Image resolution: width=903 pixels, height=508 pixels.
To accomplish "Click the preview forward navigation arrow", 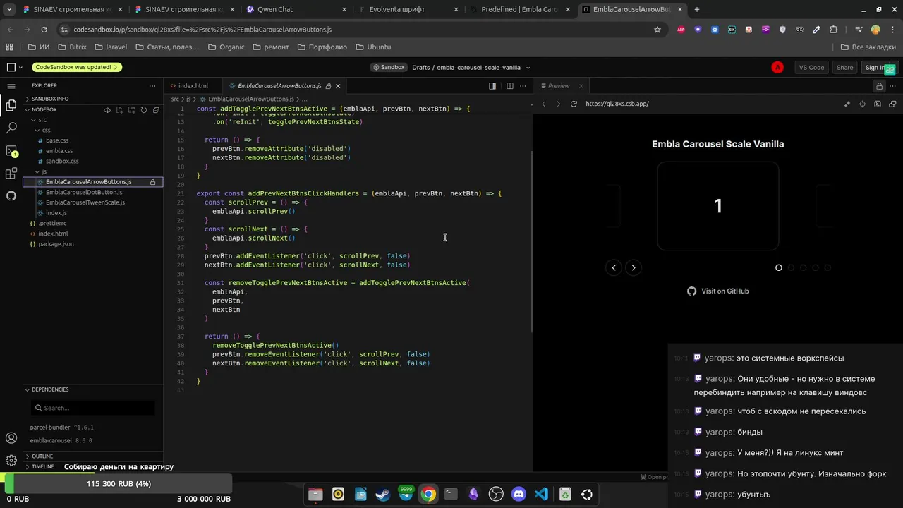I will pos(558,104).
